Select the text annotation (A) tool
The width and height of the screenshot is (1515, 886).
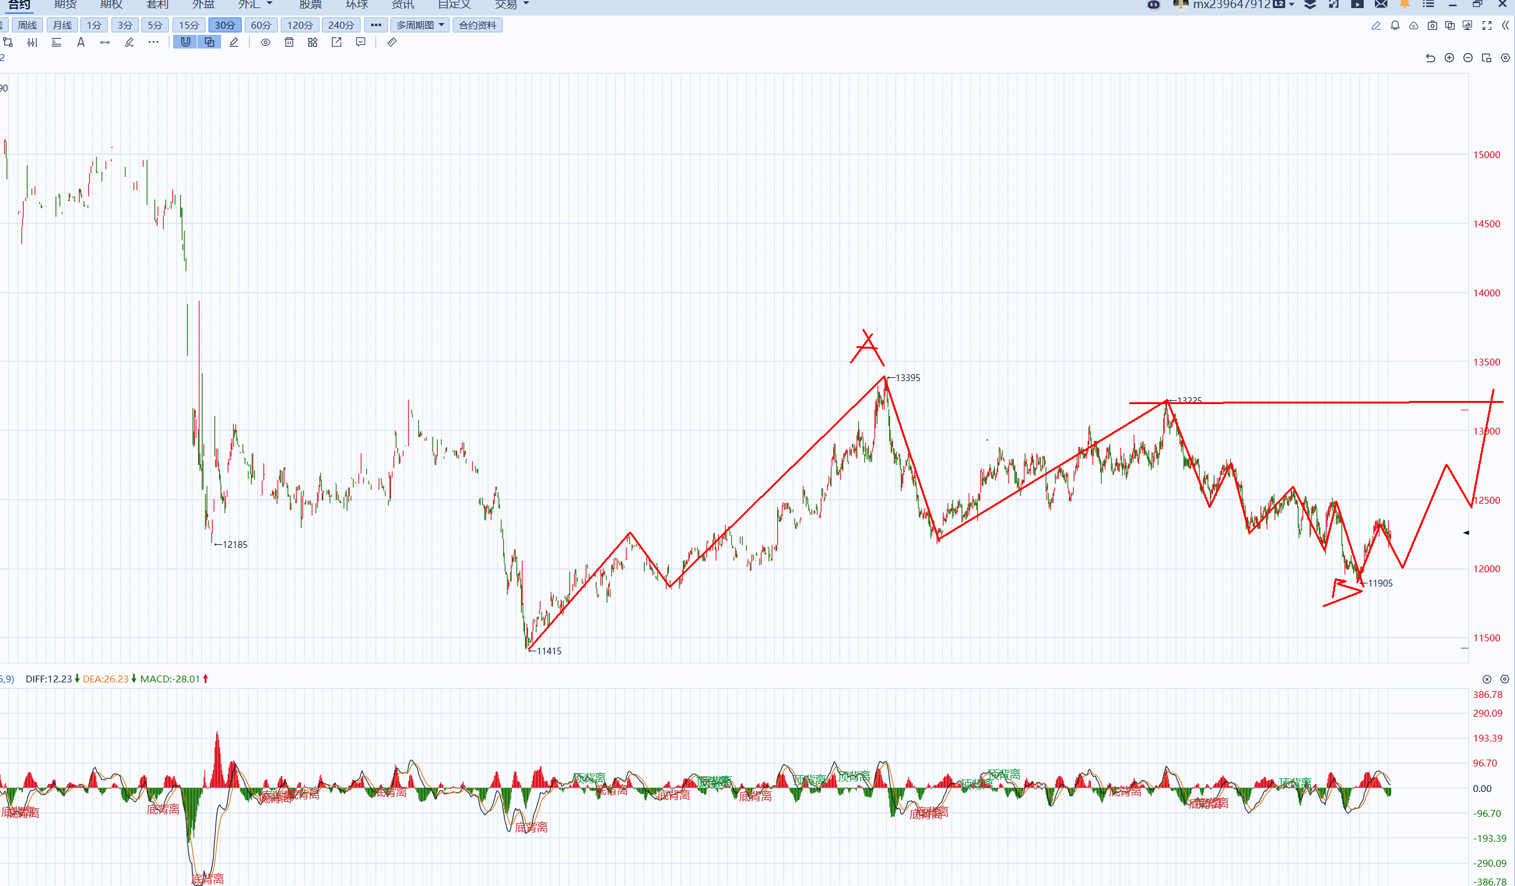coord(80,42)
